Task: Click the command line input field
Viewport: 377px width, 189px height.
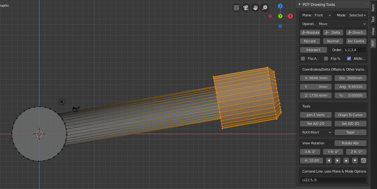Action: click(x=333, y=180)
